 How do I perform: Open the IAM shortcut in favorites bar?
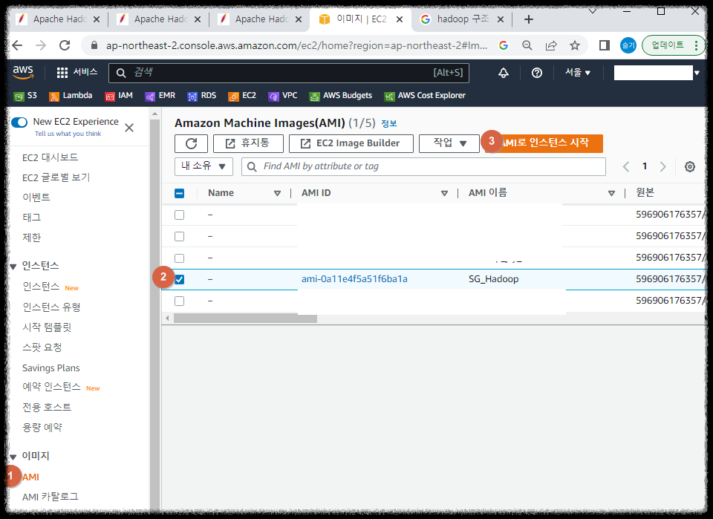pyautogui.click(x=119, y=96)
